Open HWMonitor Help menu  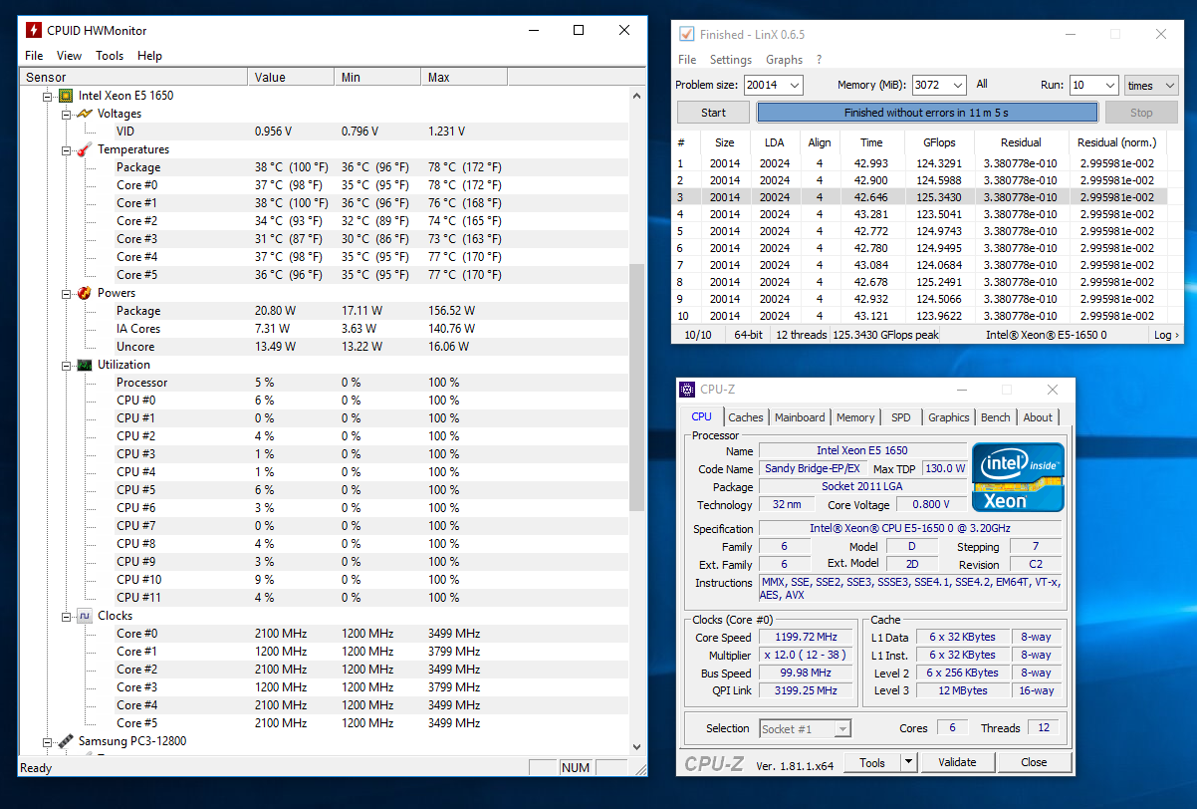(149, 56)
